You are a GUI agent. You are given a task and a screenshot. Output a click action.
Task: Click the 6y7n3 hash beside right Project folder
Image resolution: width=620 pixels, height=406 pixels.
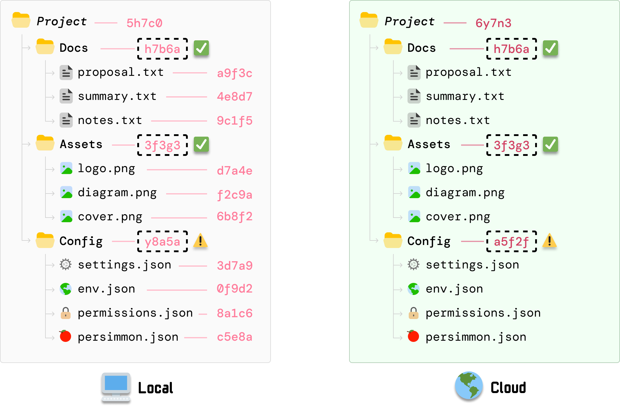pyautogui.click(x=493, y=23)
